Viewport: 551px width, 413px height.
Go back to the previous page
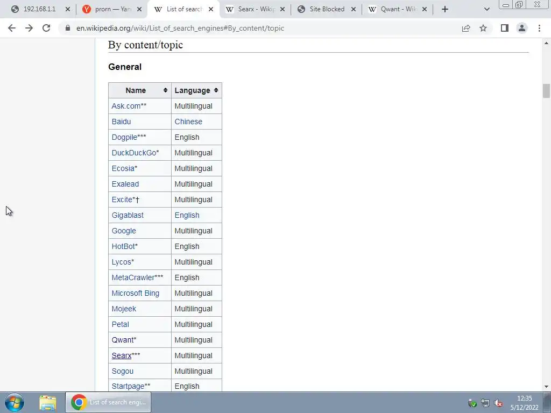point(12,28)
